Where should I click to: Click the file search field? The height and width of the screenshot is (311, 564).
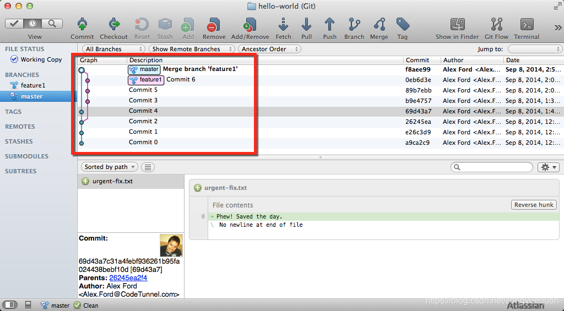tap(492, 167)
